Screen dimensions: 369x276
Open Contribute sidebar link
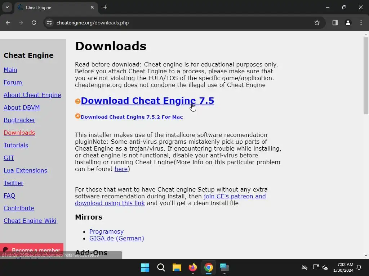point(19,208)
